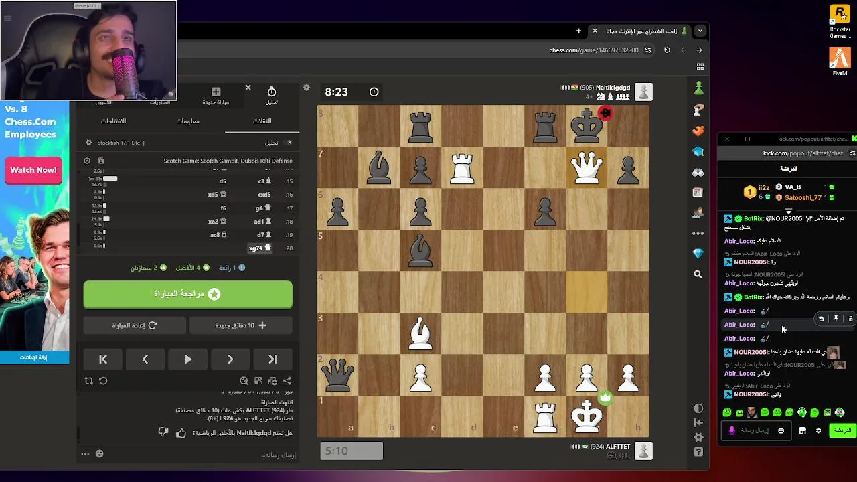This screenshot has width=857, height=482.
Task: Click the white clock showing 5:10
Action: pyautogui.click(x=352, y=451)
